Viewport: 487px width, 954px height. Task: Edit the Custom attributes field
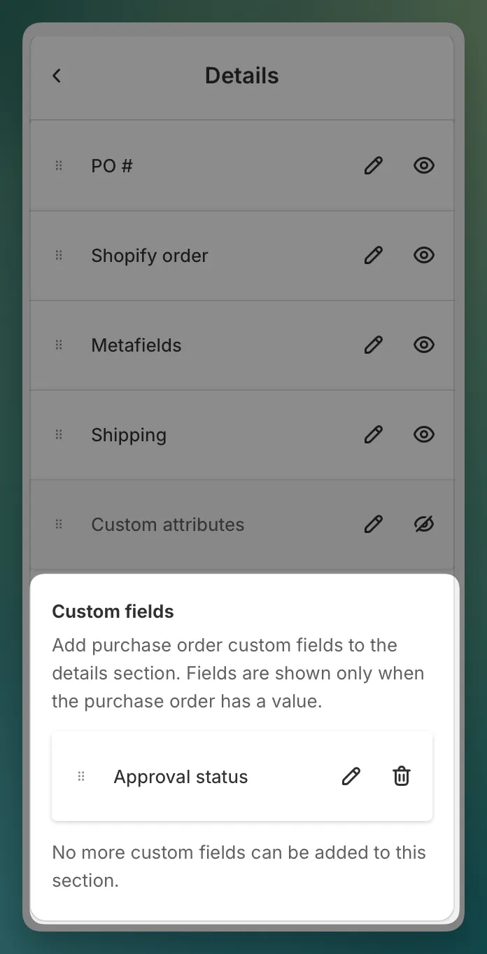[374, 524]
